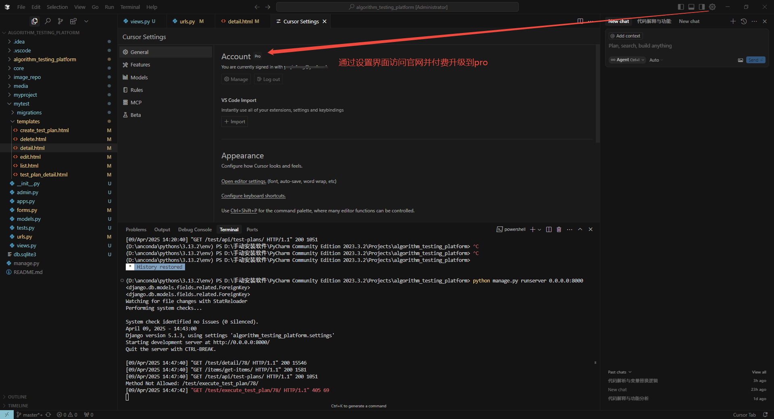Add a new terminal with plus icon
Screen dimensions: 774x419
coord(533,229)
